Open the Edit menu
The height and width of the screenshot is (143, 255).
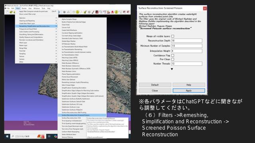(x=13, y=8)
